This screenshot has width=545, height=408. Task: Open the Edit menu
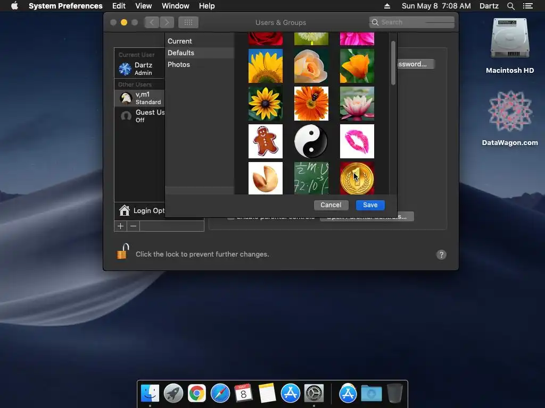pyautogui.click(x=119, y=6)
